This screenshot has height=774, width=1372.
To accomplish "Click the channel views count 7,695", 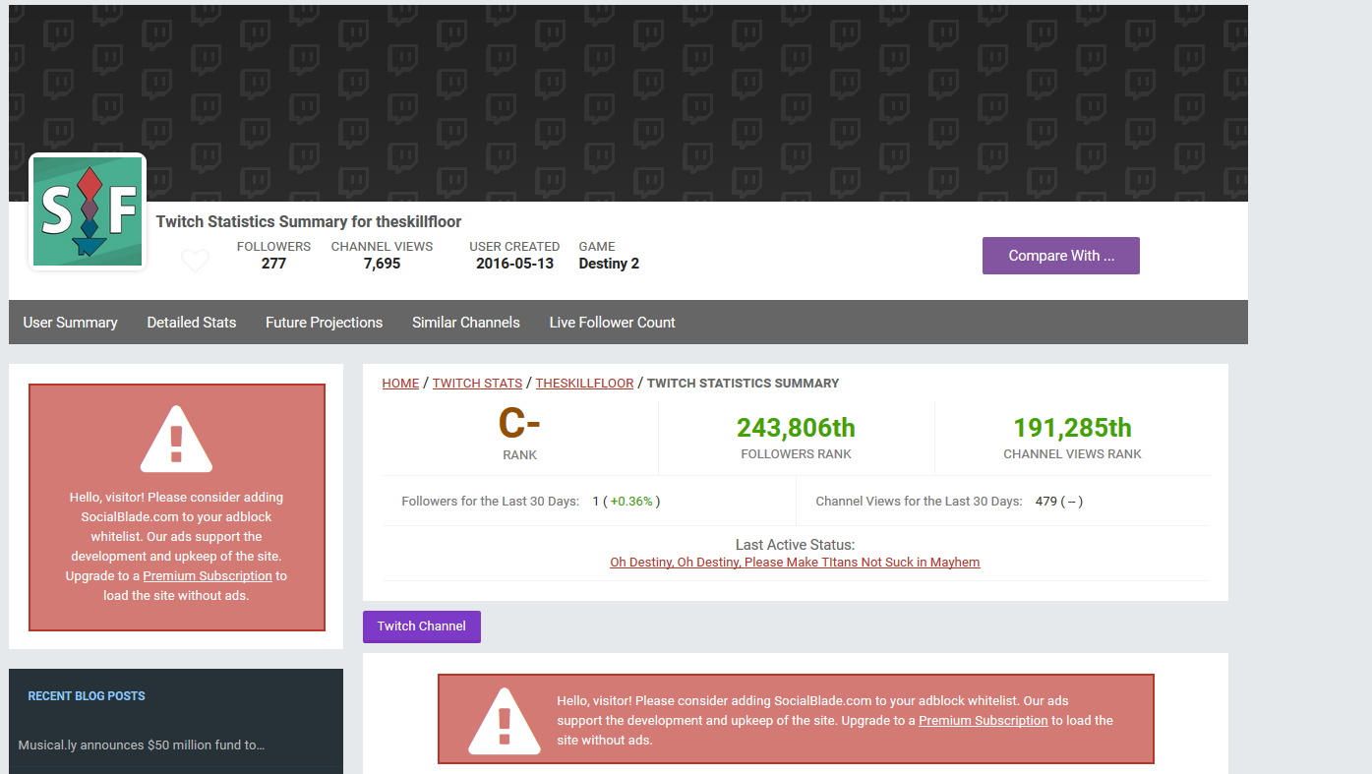I will point(382,264).
